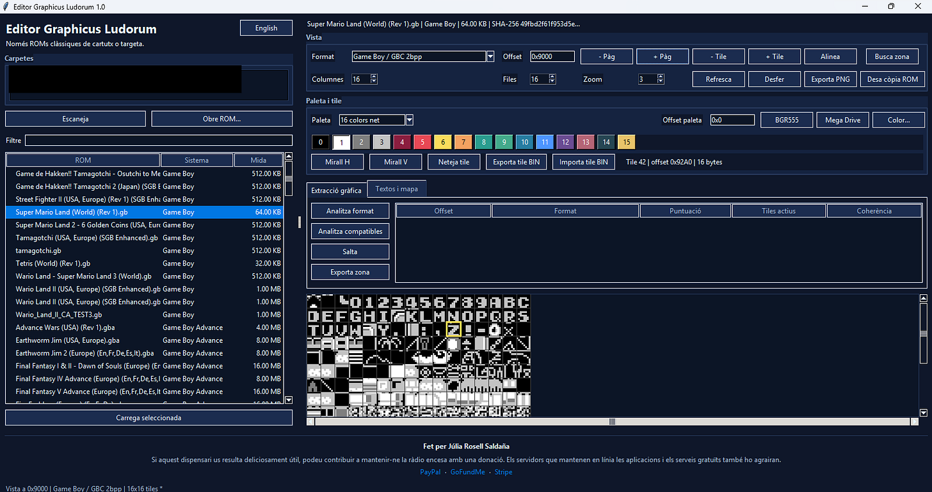The height and width of the screenshot is (492, 932).
Task: Click the highlighted tile in tile viewer
Action: click(x=454, y=329)
